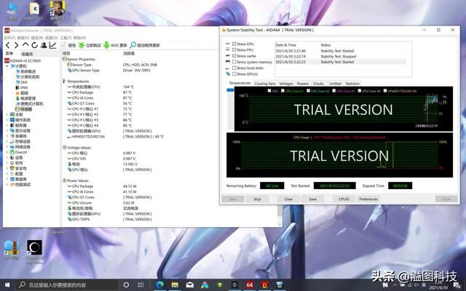This screenshot has height=291, width=466.
Task: Switch to the Cooling Fans tab
Action: (x=265, y=84)
